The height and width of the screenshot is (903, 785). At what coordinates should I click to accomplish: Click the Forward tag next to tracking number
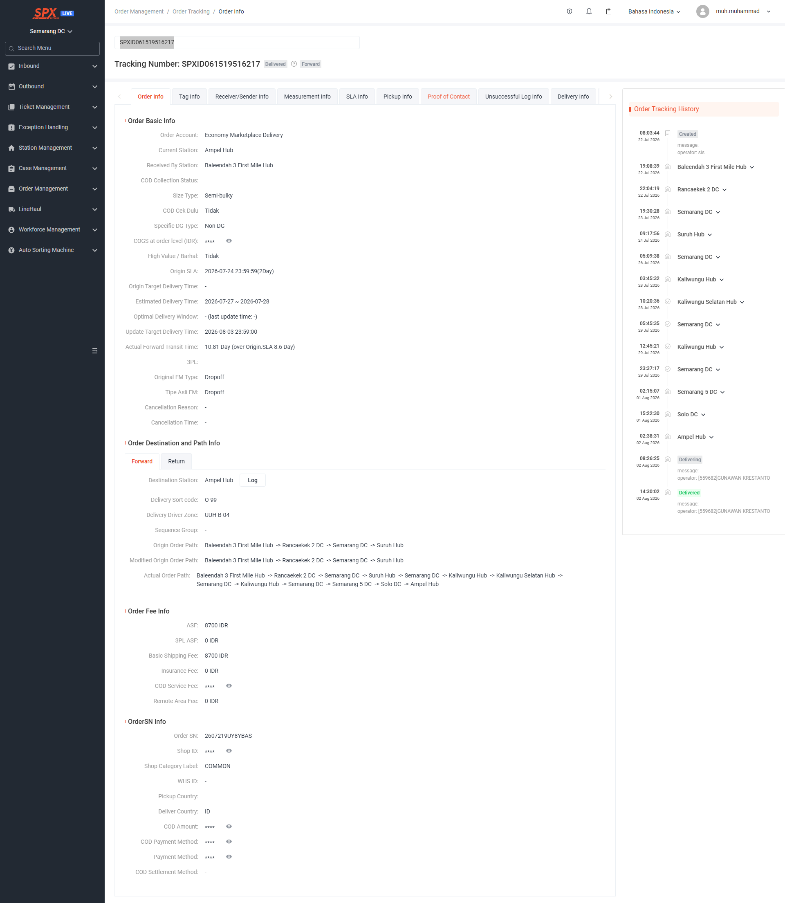(311, 64)
